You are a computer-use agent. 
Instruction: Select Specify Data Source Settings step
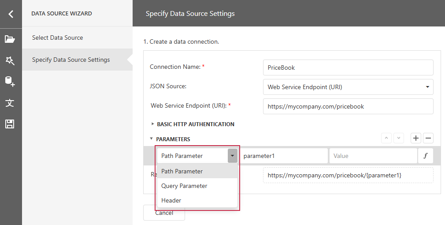tap(77, 60)
